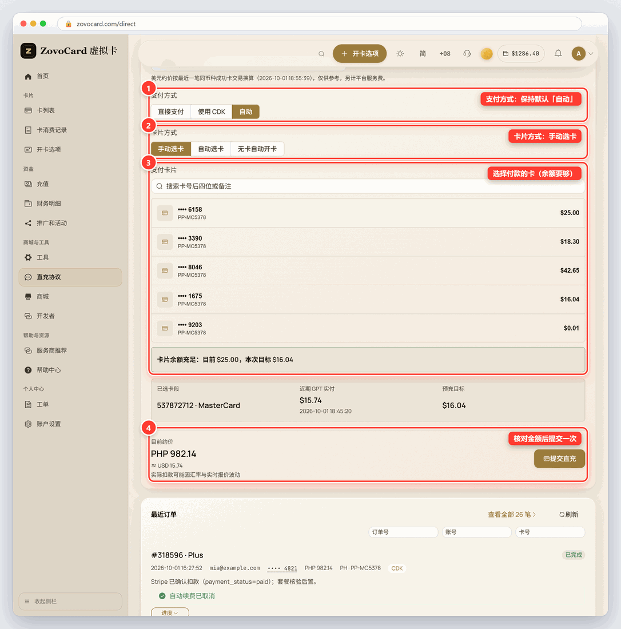Open 直充协议 in the sidebar
This screenshot has width=621, height=629.
pos(70,277)
